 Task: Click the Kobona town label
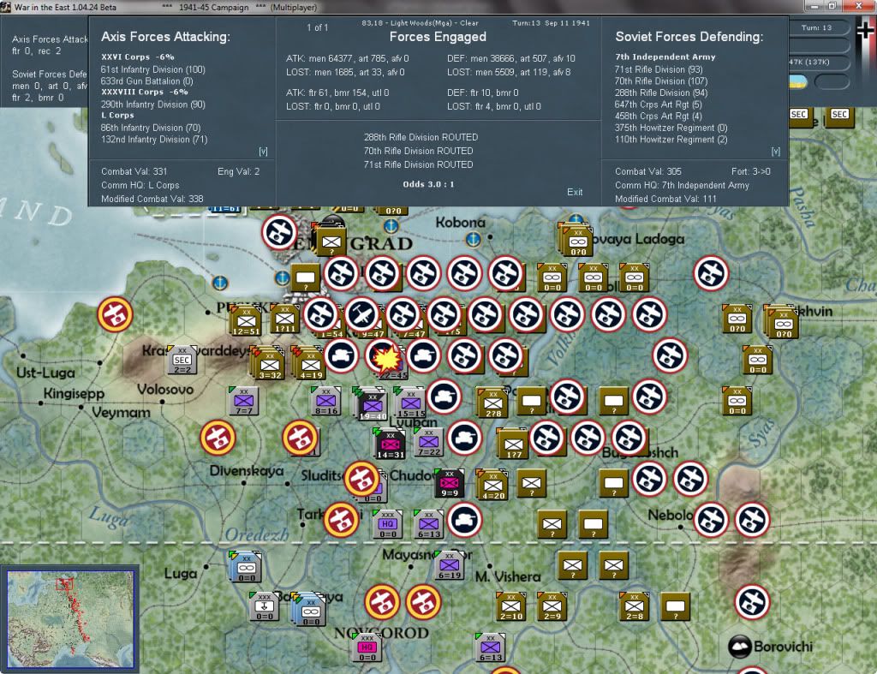460,223
